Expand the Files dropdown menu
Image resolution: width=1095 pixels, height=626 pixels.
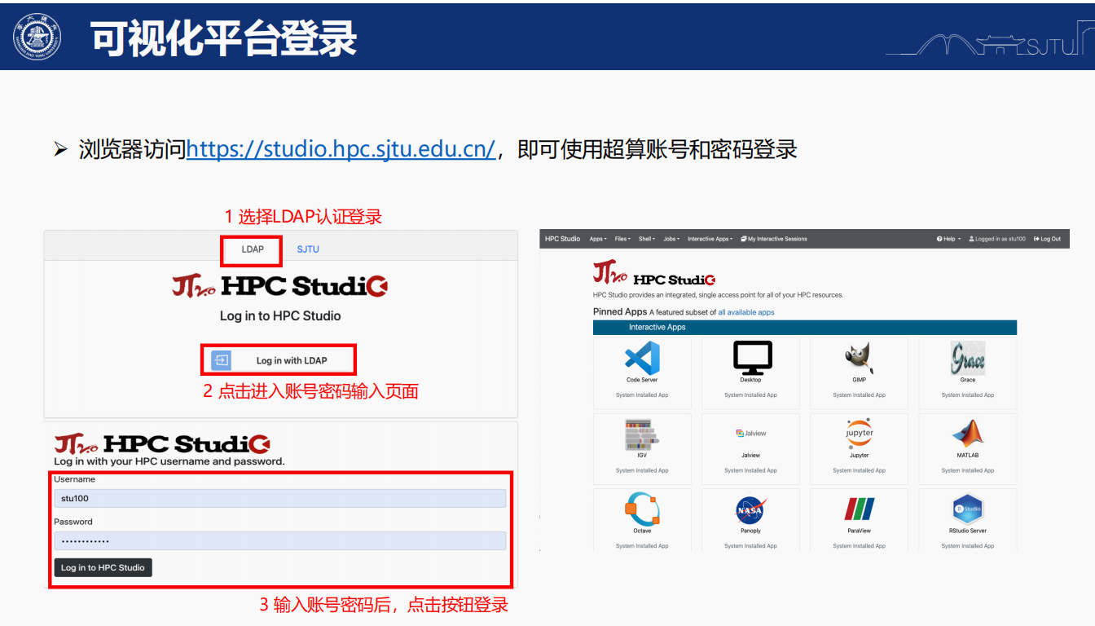click(x=622, y=239)
